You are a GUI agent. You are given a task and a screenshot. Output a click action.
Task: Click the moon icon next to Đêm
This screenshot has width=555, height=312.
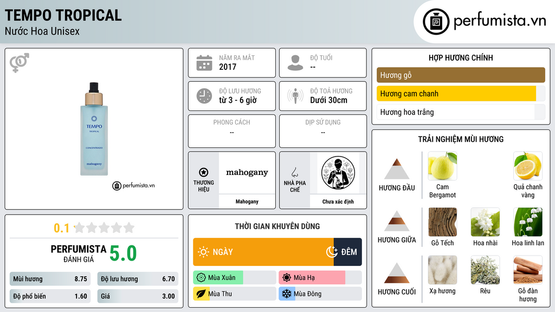[332, 252]
